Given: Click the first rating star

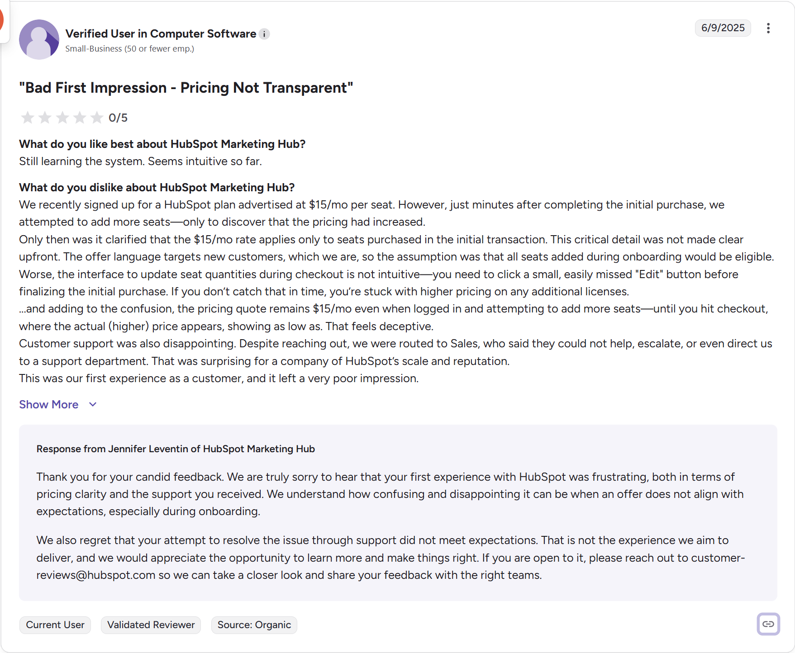Looking at the screenshot, I should tap(28, 118).
